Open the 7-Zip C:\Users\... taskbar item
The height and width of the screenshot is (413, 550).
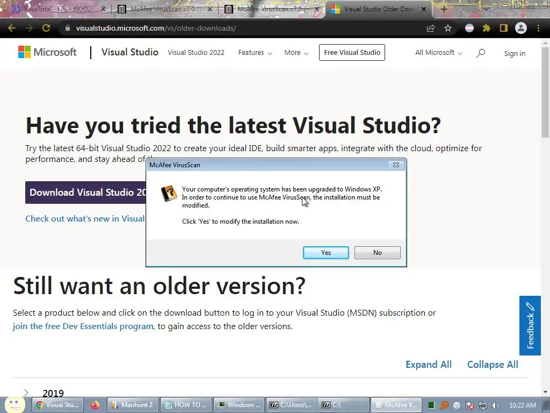click(x=292, y=405)
